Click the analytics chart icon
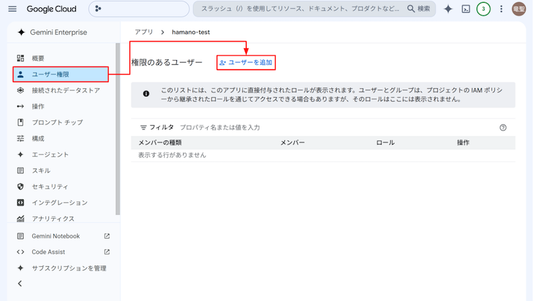Screen dimensions: 539x301 pyautogui.click(x=21, y=219)
